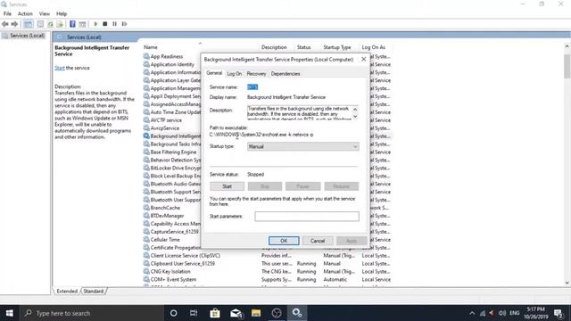Screen dimensions: 571x321
Task: Open the Windows Start menu
Action: [9, 313]
